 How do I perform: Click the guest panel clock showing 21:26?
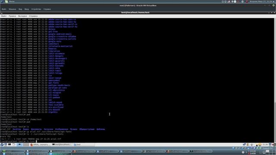point(265,145)
